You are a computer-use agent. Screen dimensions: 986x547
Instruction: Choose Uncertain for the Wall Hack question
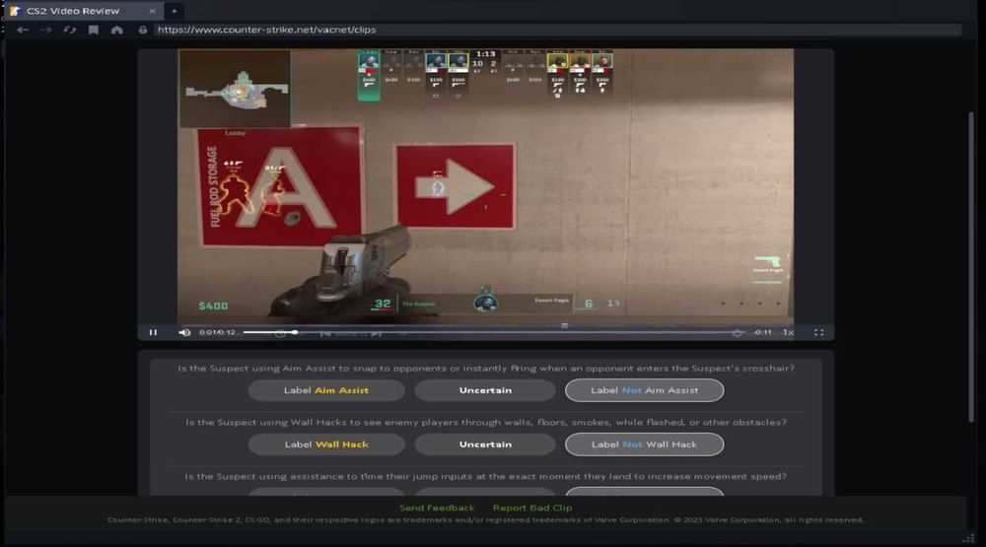[485, 444]
